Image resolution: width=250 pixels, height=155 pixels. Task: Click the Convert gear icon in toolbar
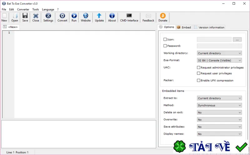click(62, 16)
